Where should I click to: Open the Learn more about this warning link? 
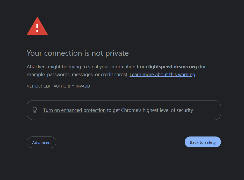(162, 75)
